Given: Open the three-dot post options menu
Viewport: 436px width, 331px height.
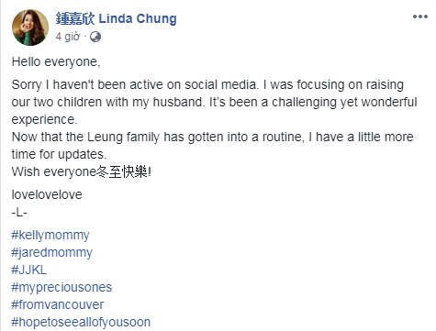Looking at the screenshot, I should click(420, 17).
